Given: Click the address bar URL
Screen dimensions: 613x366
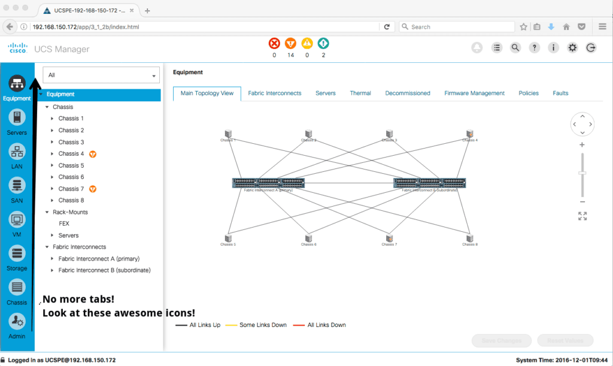Looking at the screenshot, I should pyautogui.click(x=86, y=27).
